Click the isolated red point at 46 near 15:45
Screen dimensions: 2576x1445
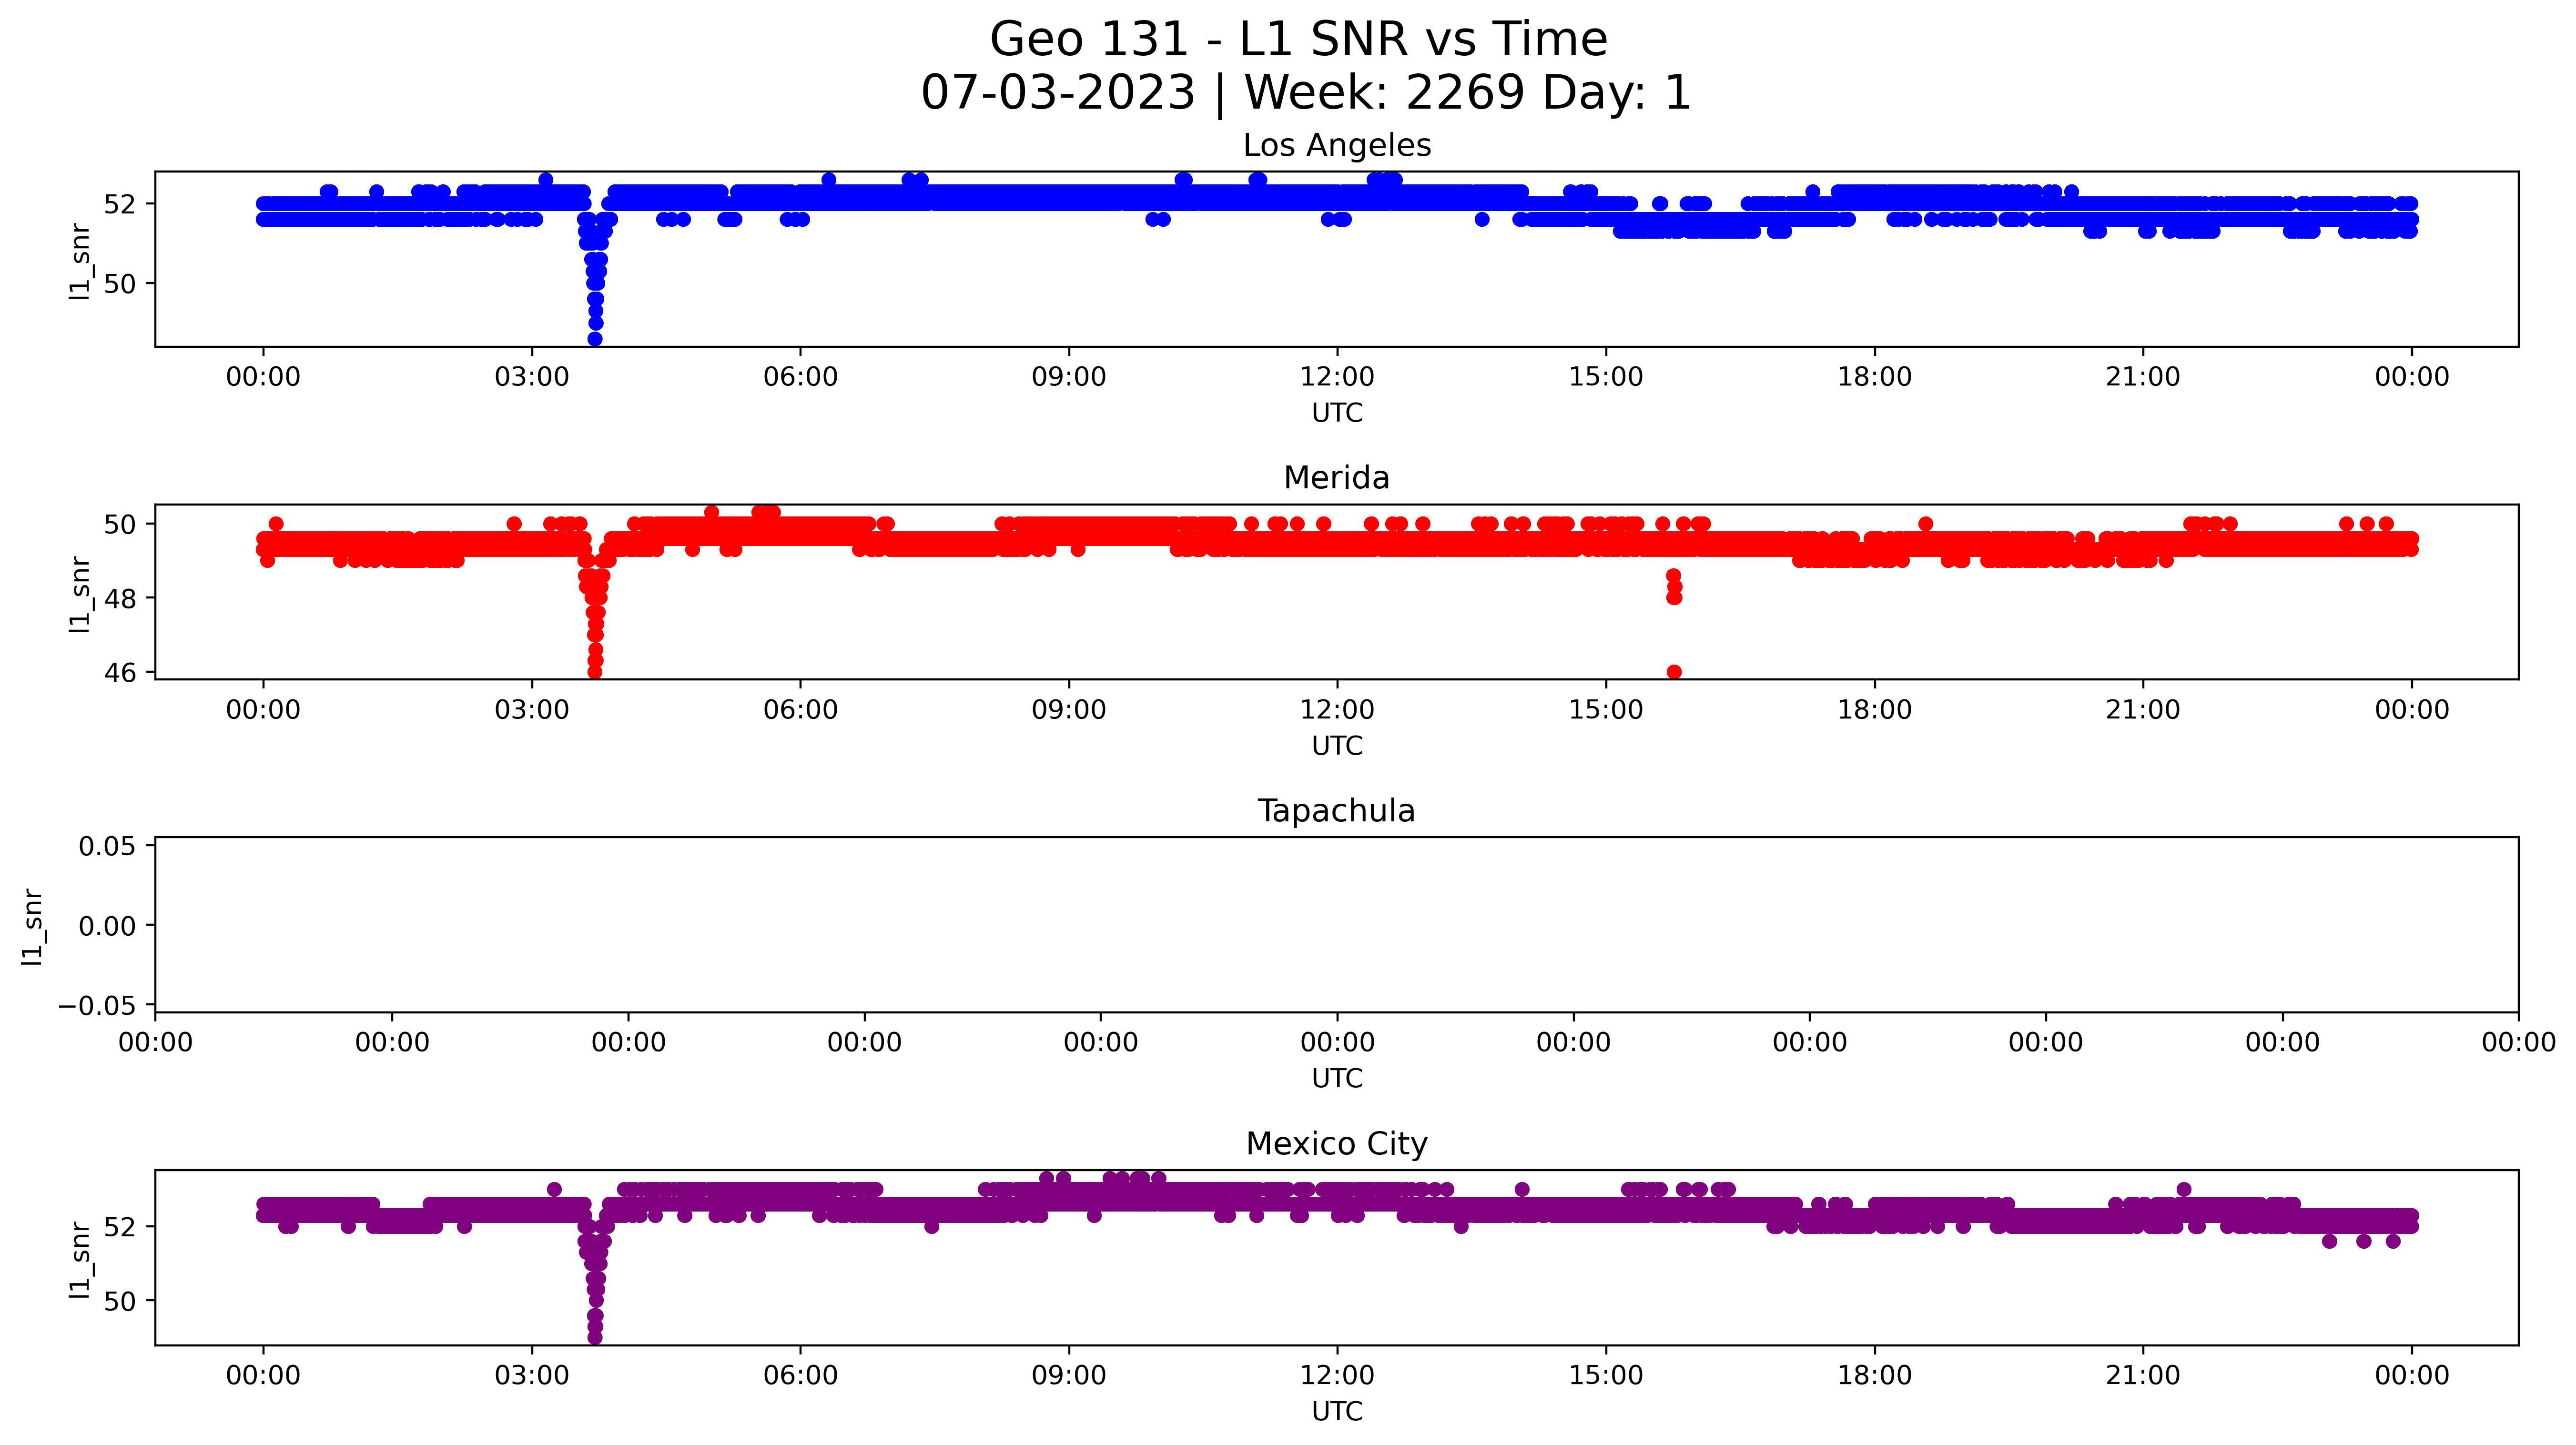click(x=1674, y=672)
